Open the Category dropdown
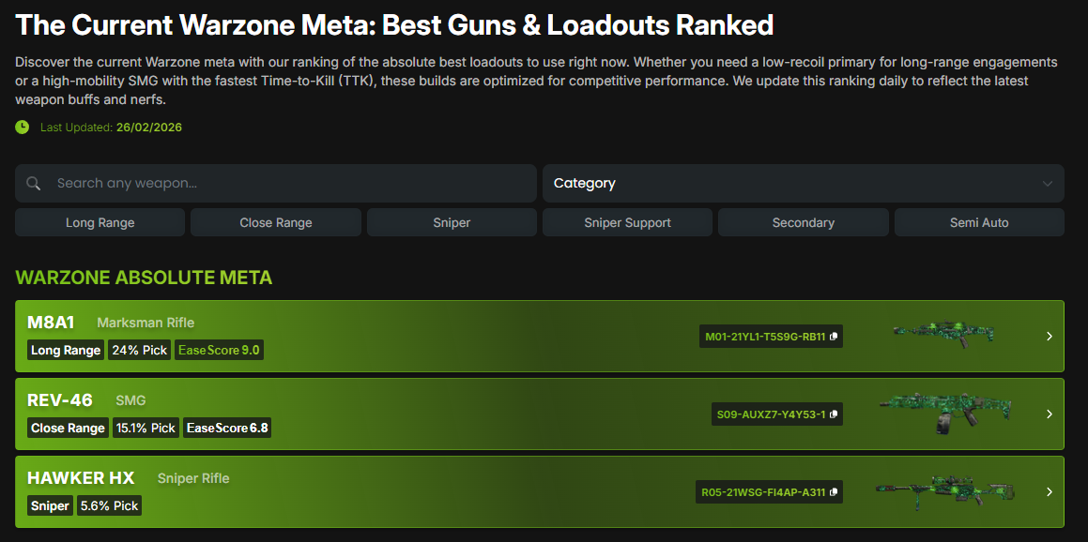Image resolution: width=1088 pixels, height=542 pixels. pos(803,184)
